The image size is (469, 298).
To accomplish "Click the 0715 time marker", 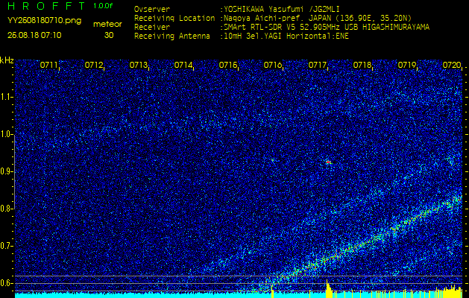I will [x=228, y=65].
